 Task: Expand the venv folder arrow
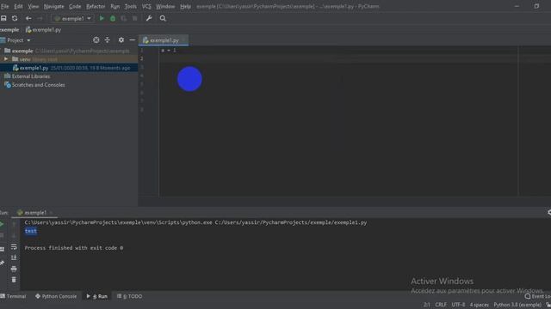click(x=6, y=59)
